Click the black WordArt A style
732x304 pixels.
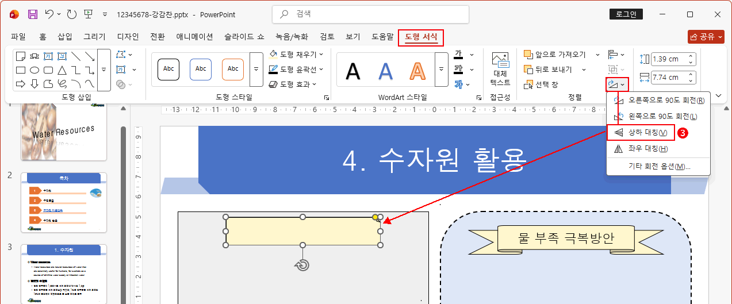click(x=353, y=70)
